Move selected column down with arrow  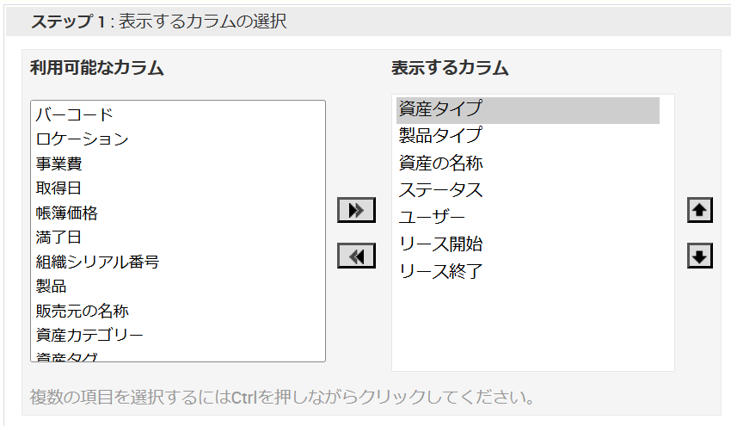(x=700, y=256)
